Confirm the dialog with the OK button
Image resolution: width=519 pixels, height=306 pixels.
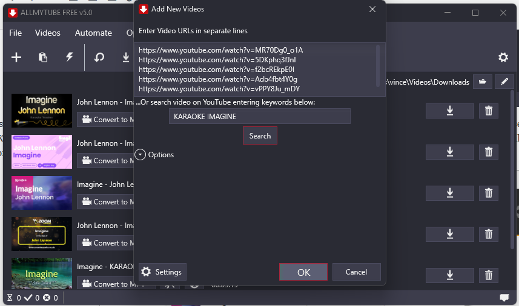(303, 272)
